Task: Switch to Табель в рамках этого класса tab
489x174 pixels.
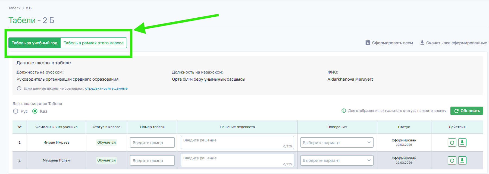Action: 93,43
